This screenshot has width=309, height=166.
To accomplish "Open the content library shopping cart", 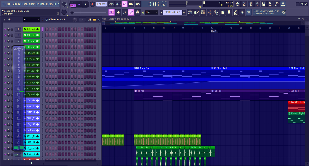I will pyautogui.click(x=249, y=12).
